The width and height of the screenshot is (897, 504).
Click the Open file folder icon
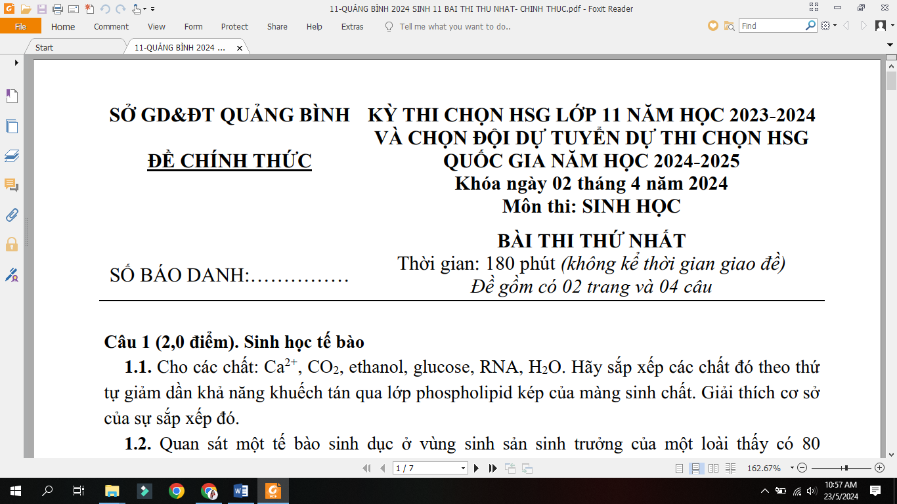point(26,9)
